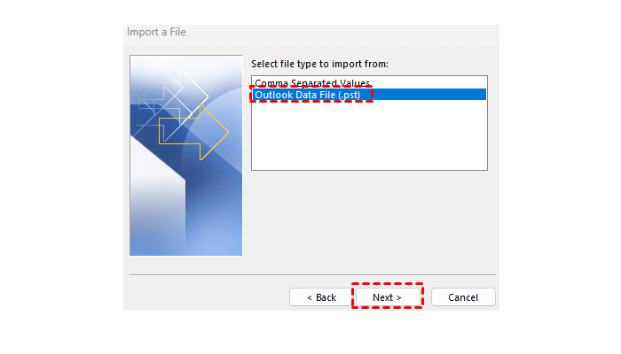This screenshot has width=621, height=354.
Task: Click the Next button
Action: pyautogui.click(x=388, y=297)
